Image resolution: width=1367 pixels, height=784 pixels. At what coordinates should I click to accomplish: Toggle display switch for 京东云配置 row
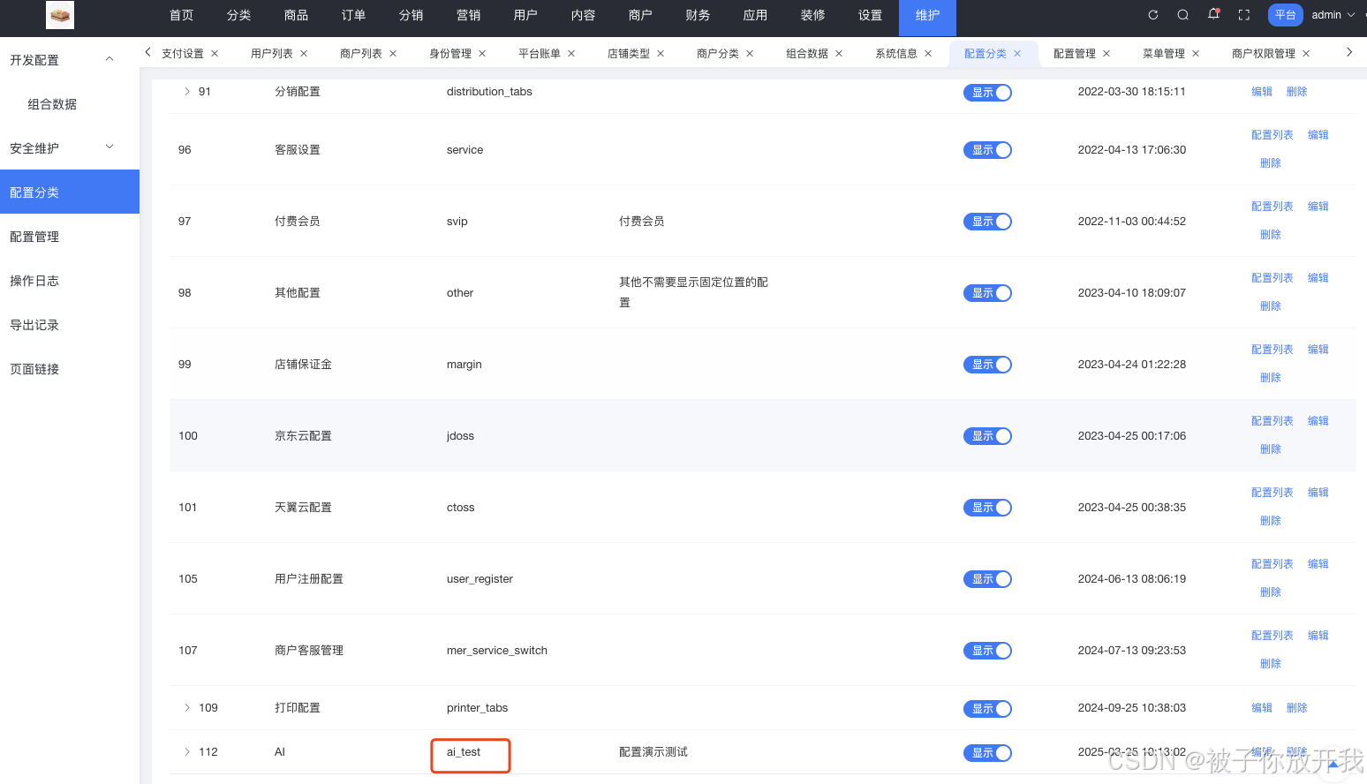pos(987,436)
